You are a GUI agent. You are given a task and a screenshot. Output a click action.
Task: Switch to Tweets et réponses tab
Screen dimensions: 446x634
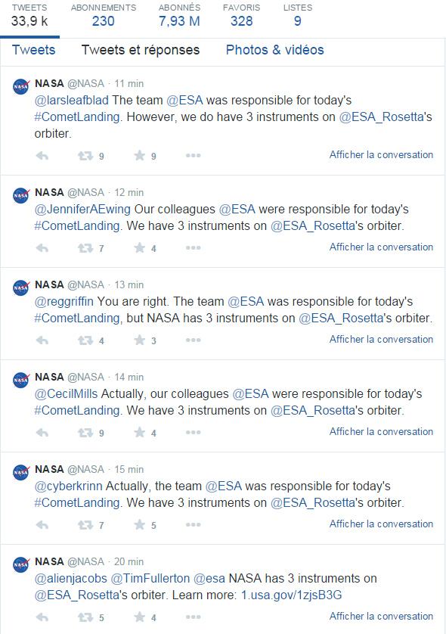[x=141, y=50]
